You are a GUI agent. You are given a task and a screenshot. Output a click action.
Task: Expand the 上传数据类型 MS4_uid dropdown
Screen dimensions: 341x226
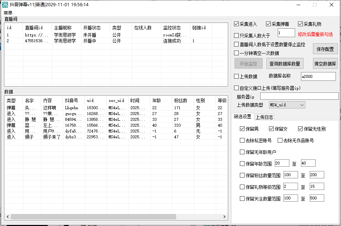[287, 105]
